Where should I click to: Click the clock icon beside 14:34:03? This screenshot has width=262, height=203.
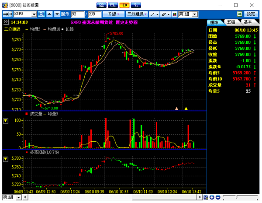[x=6, y=22]
